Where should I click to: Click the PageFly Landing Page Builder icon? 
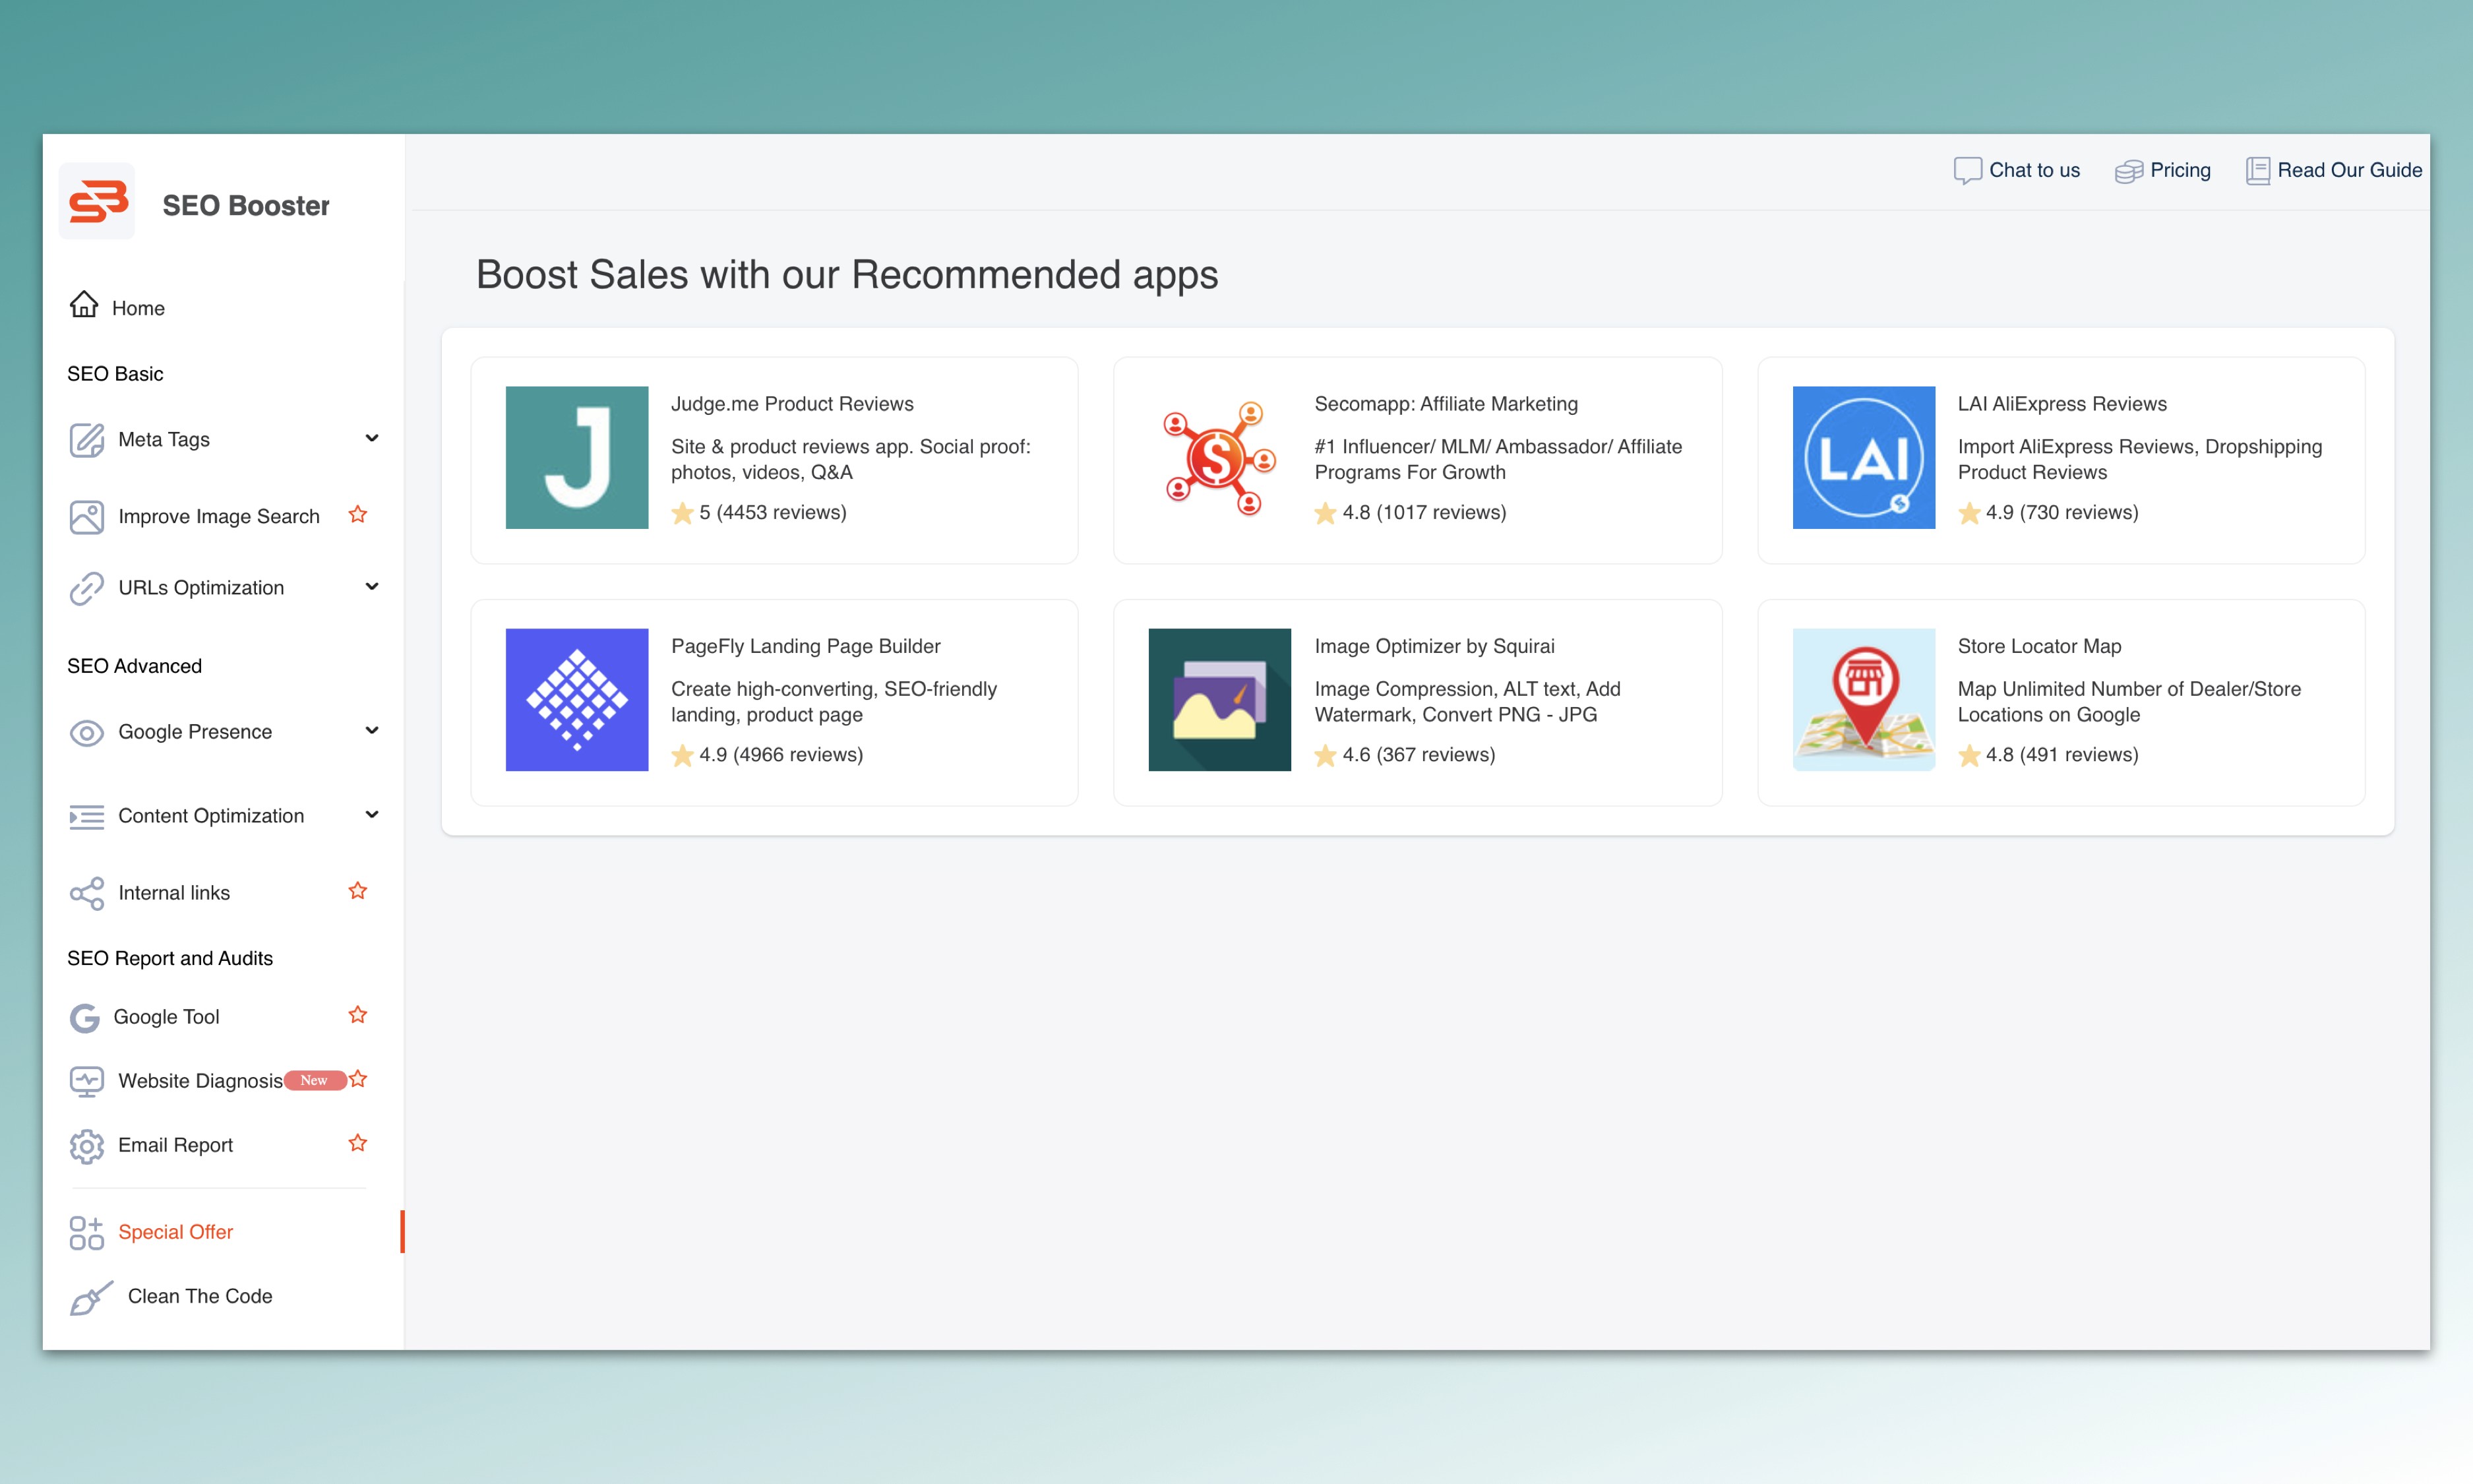tap(577, 699)
